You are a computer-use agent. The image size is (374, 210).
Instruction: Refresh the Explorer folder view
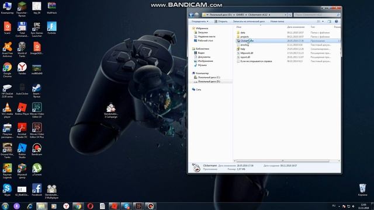pos(290,15)
